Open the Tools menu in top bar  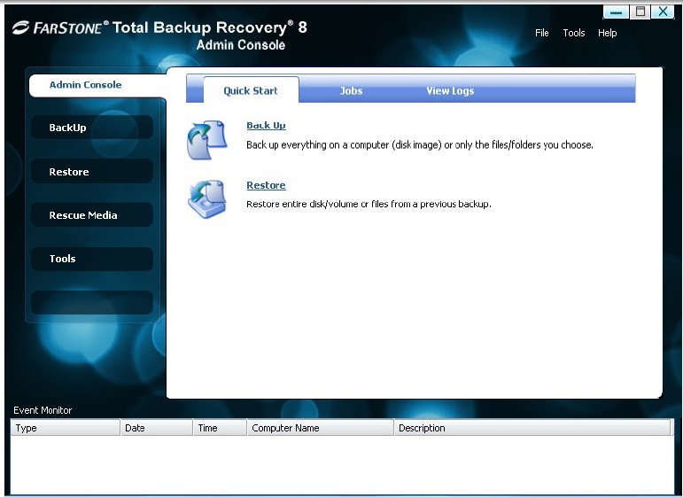point(574,33)
